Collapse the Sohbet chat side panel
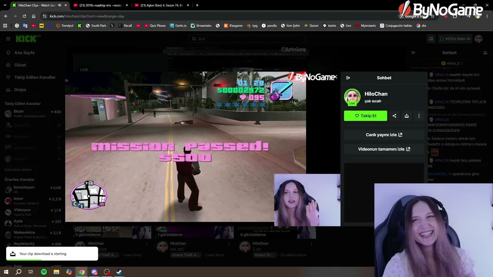This screenshot has height=277, width=493. [348, 78]
